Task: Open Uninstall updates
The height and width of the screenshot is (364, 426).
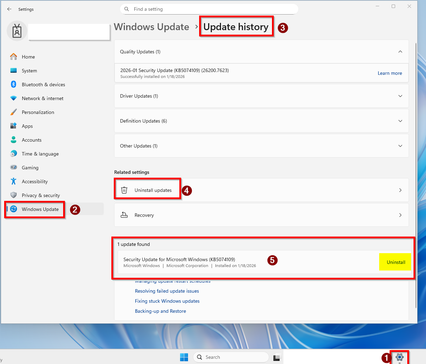Action: [262, 190]
